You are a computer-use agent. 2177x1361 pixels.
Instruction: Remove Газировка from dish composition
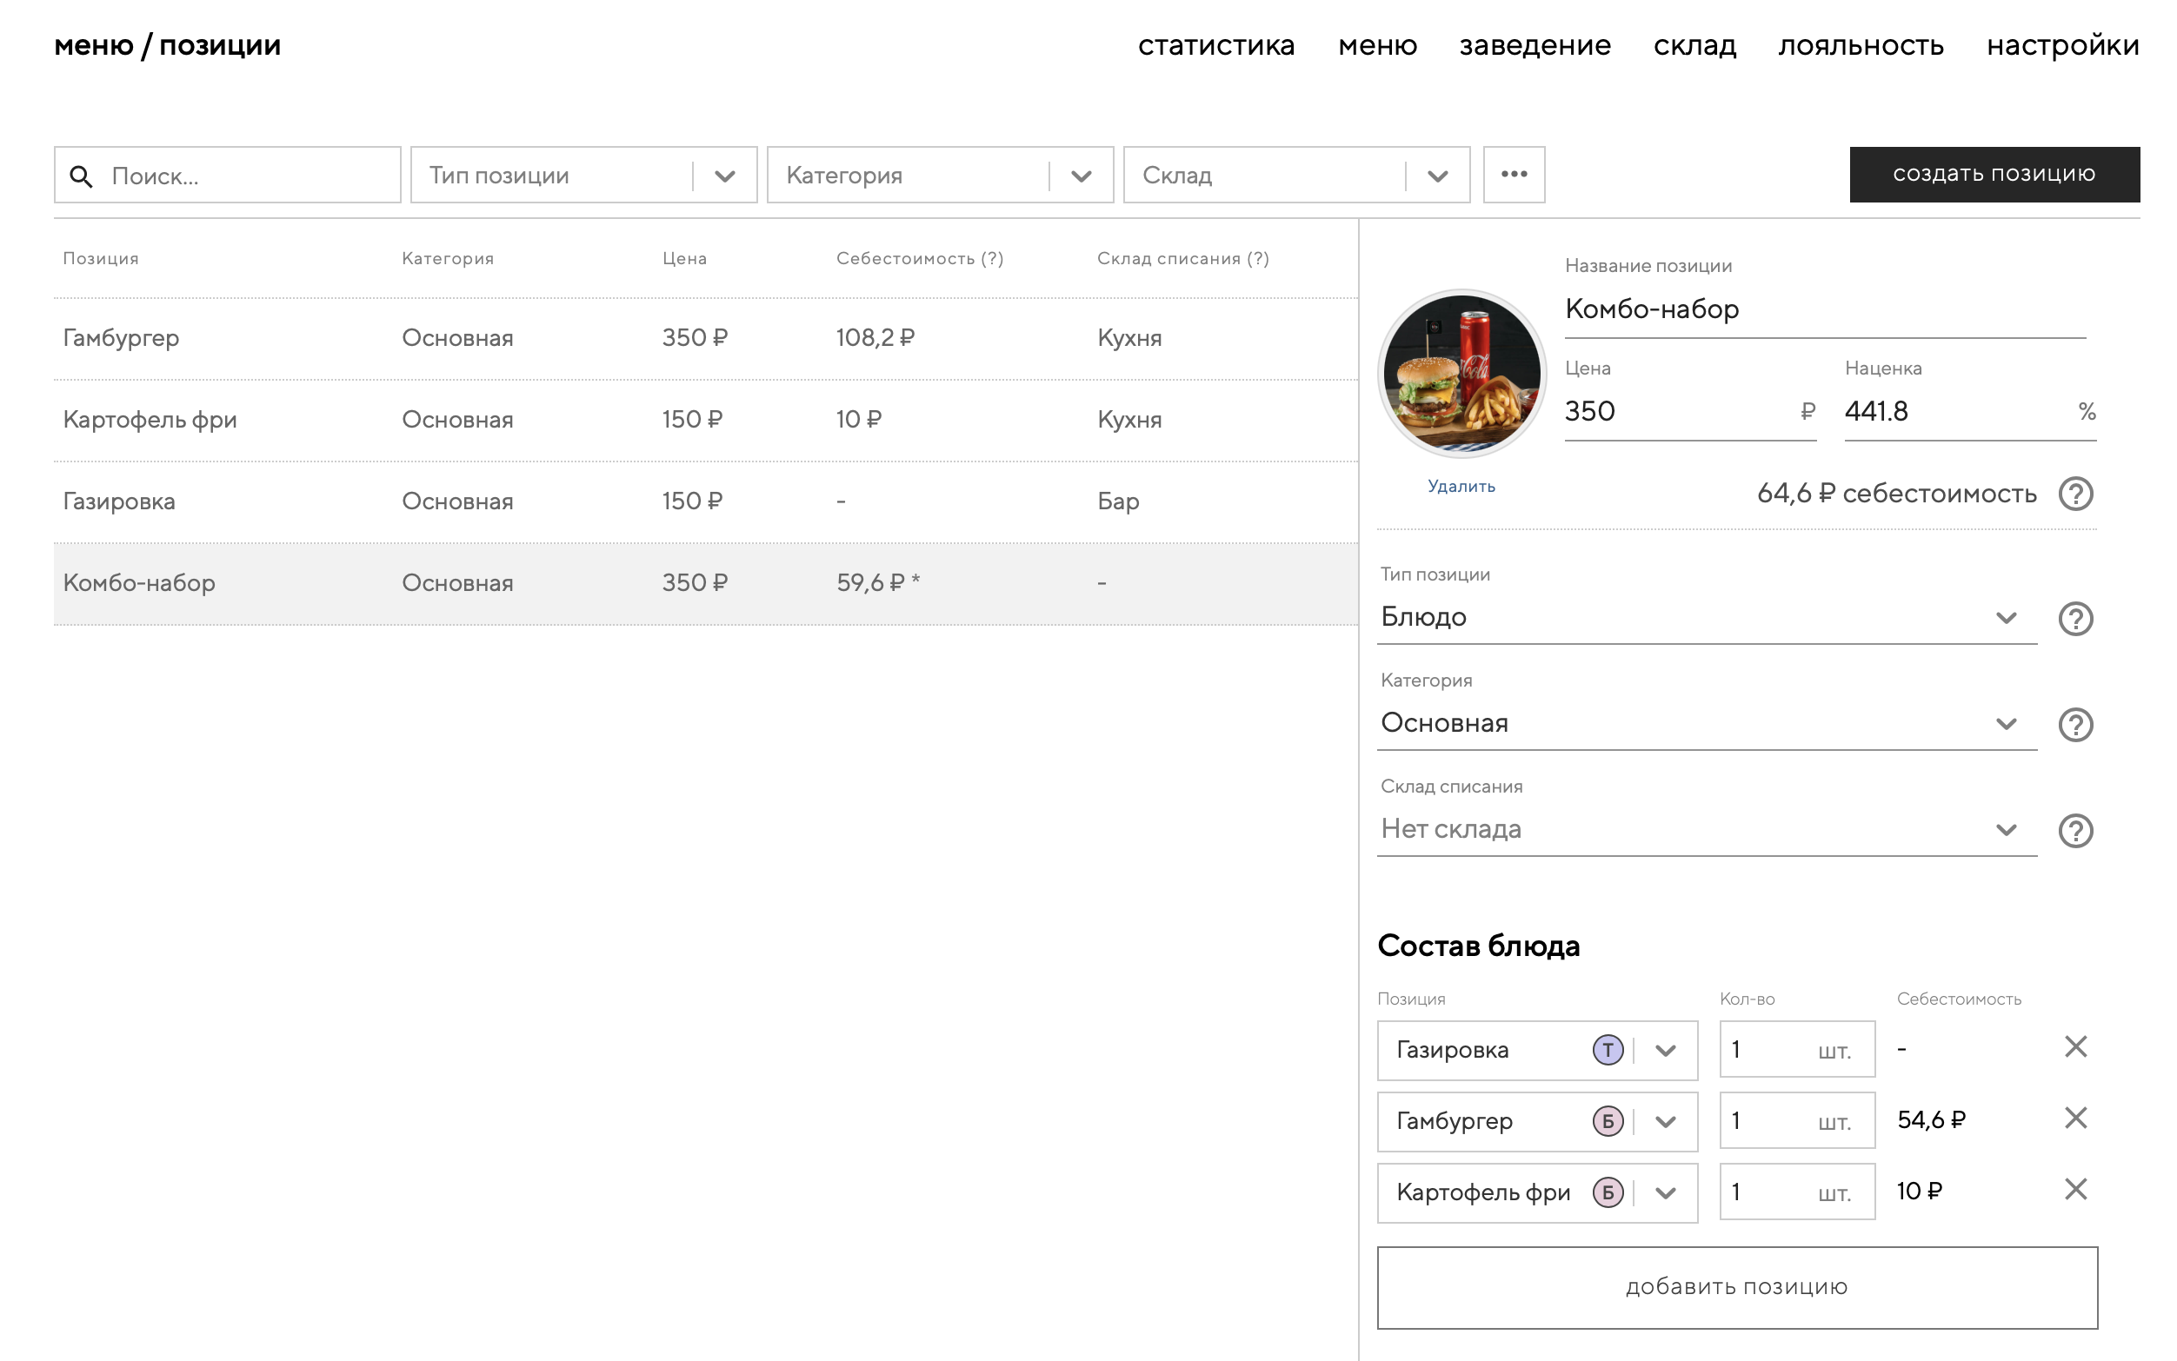(x=2074, y=1047)
